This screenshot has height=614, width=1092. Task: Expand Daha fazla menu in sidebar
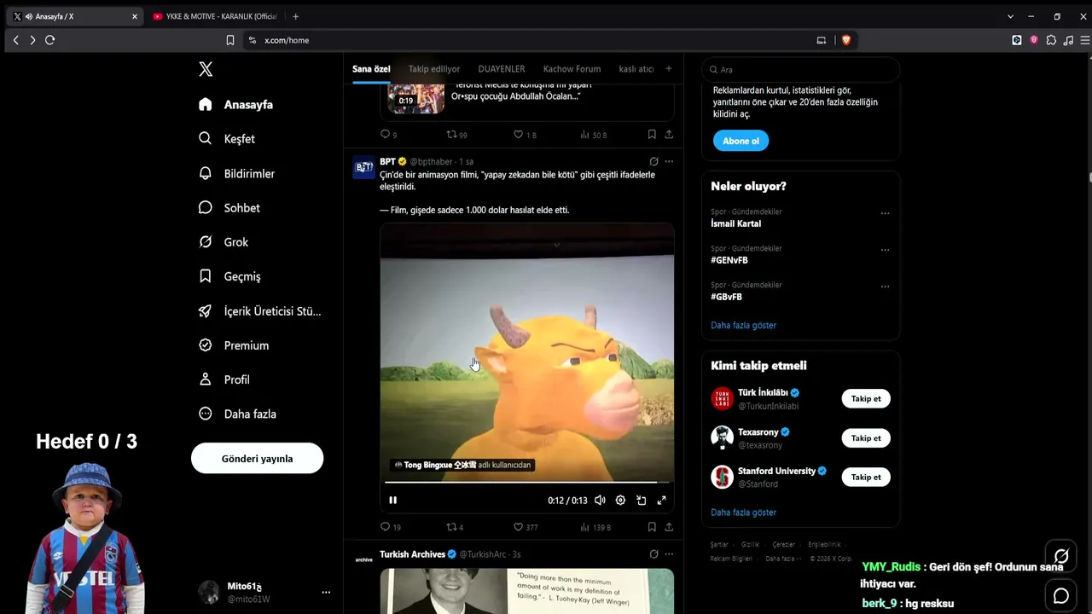(x=237, y=414)
